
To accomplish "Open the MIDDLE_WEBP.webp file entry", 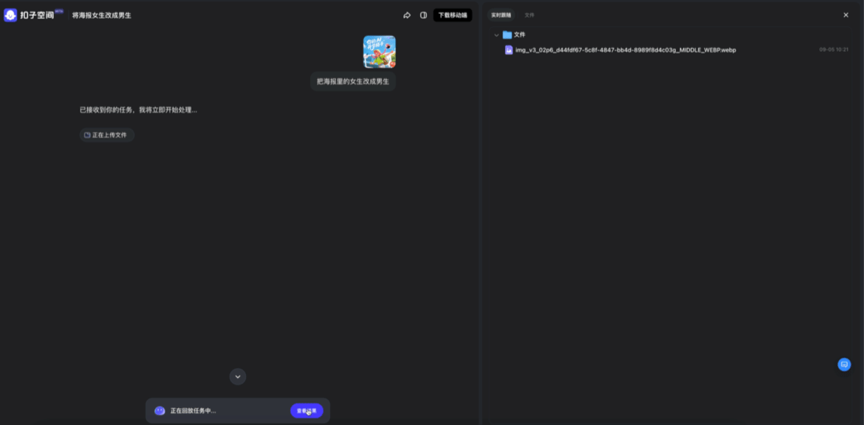I will [x=625, y=50].
